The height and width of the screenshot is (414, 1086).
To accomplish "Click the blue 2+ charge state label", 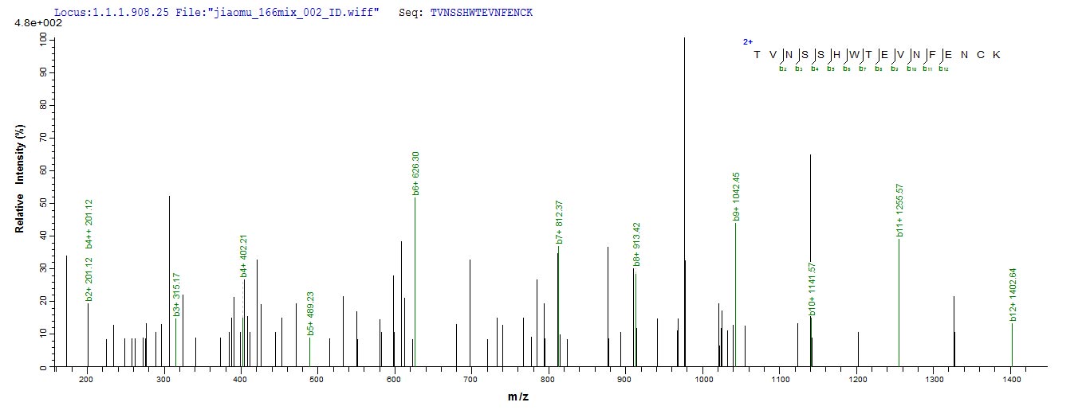I will click(x=748, y=41).
